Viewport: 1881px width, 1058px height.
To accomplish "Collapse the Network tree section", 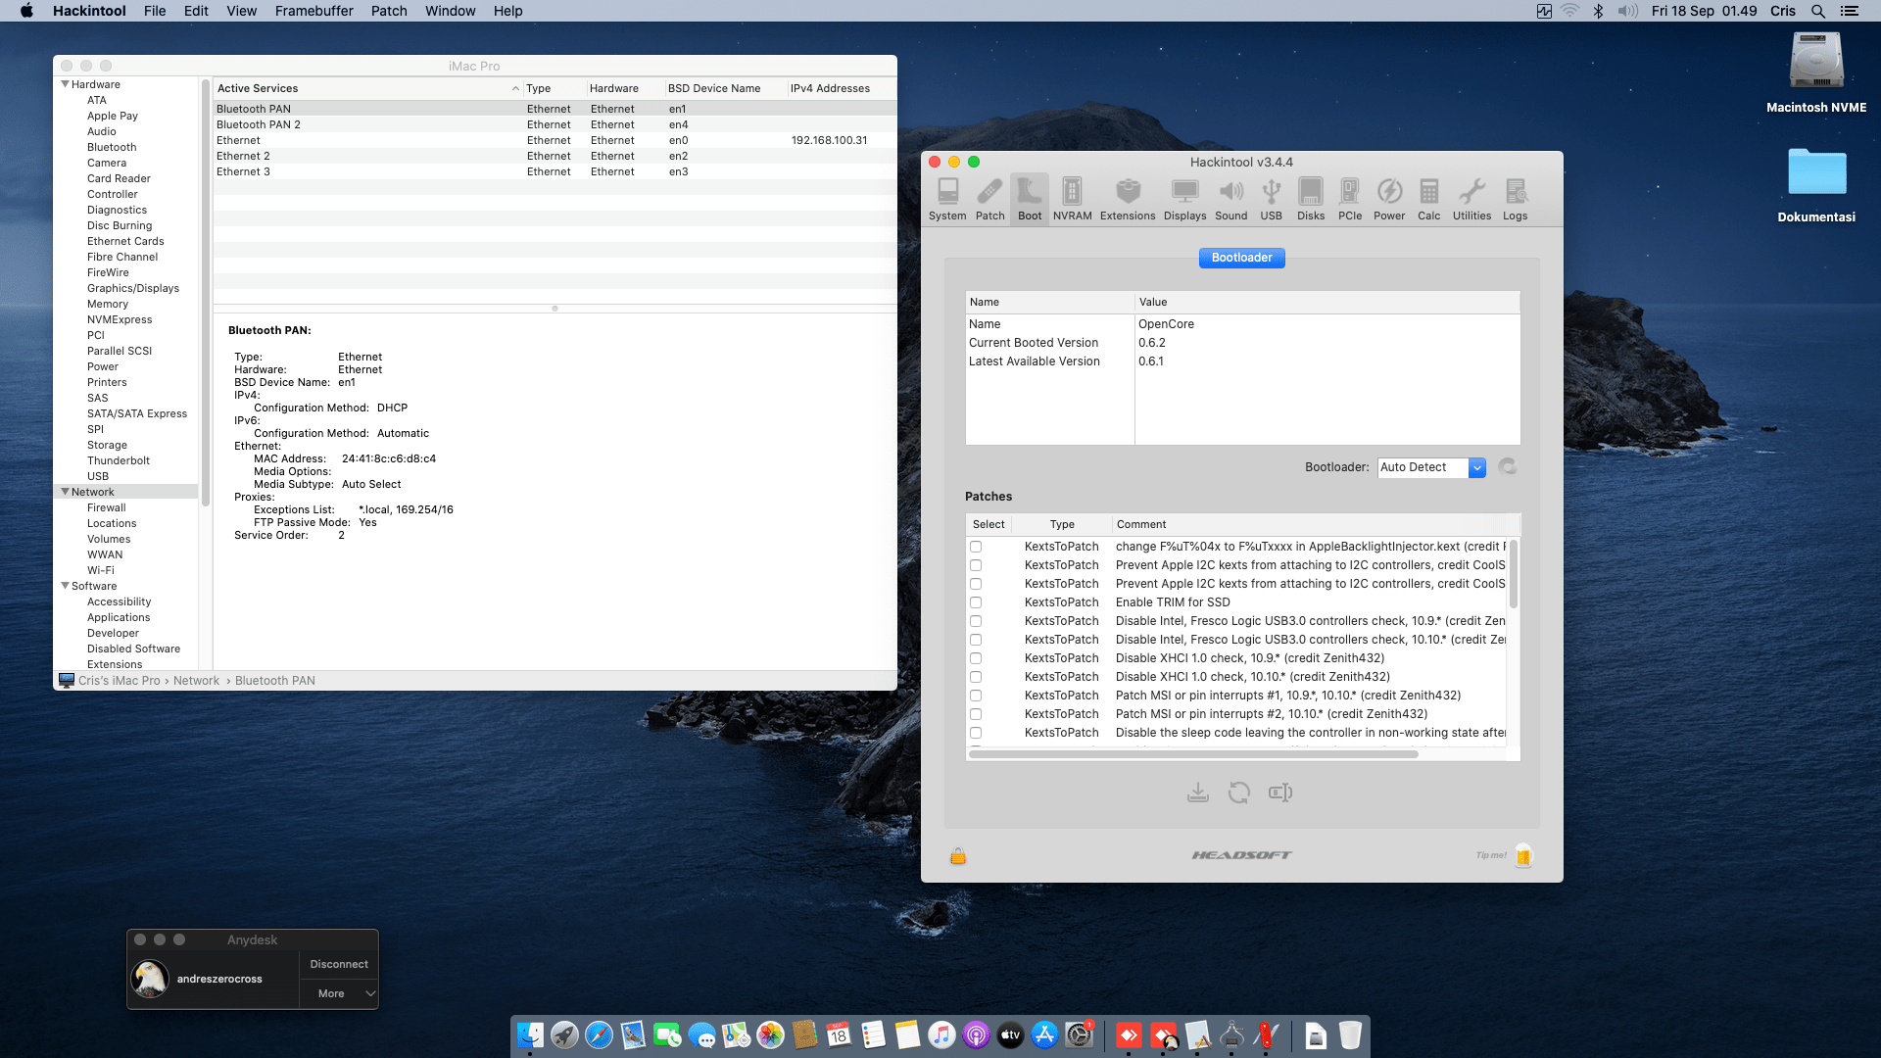I will click(x=65, y=492).
